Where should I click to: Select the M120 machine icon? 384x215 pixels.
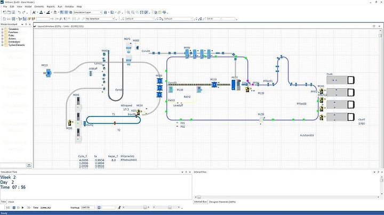(236, 85)
